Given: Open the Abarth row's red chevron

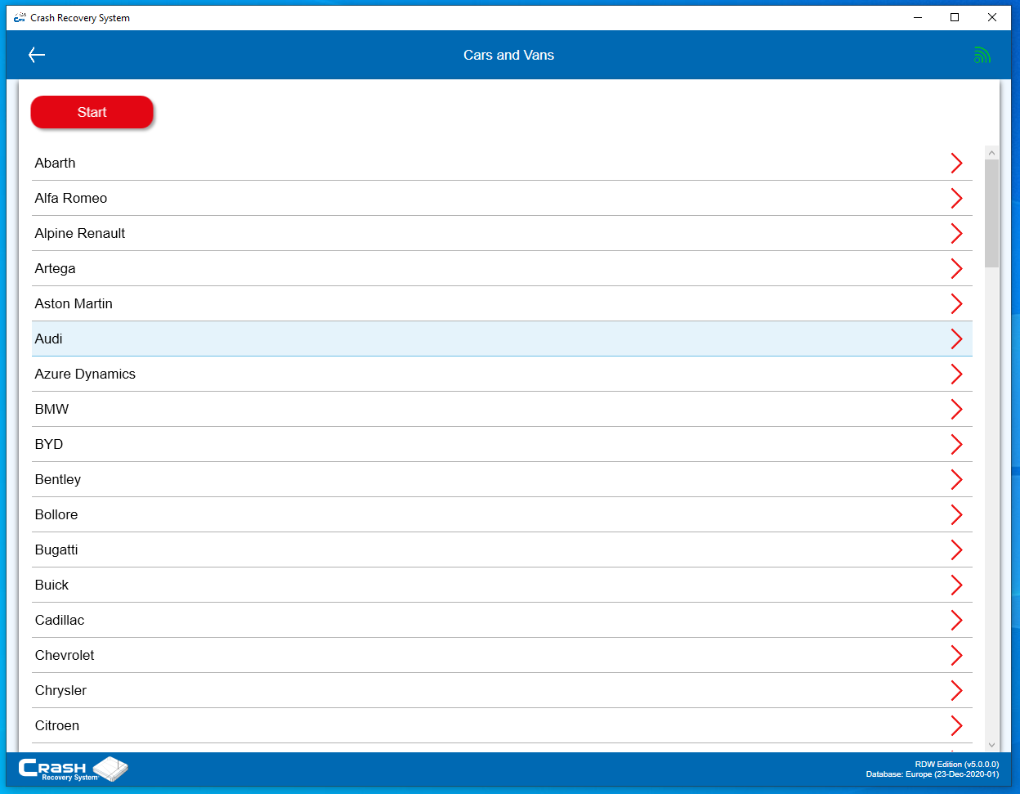Looking at the screenshot, I should point(956,163).
